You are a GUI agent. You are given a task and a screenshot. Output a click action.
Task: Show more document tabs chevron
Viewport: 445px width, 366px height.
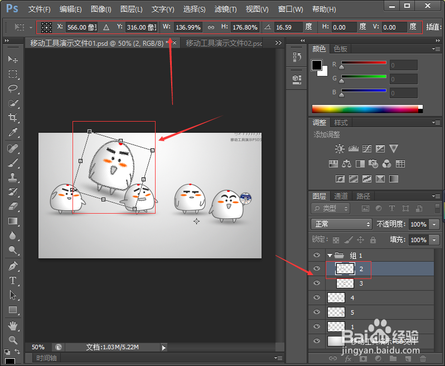tap(278, 42)
